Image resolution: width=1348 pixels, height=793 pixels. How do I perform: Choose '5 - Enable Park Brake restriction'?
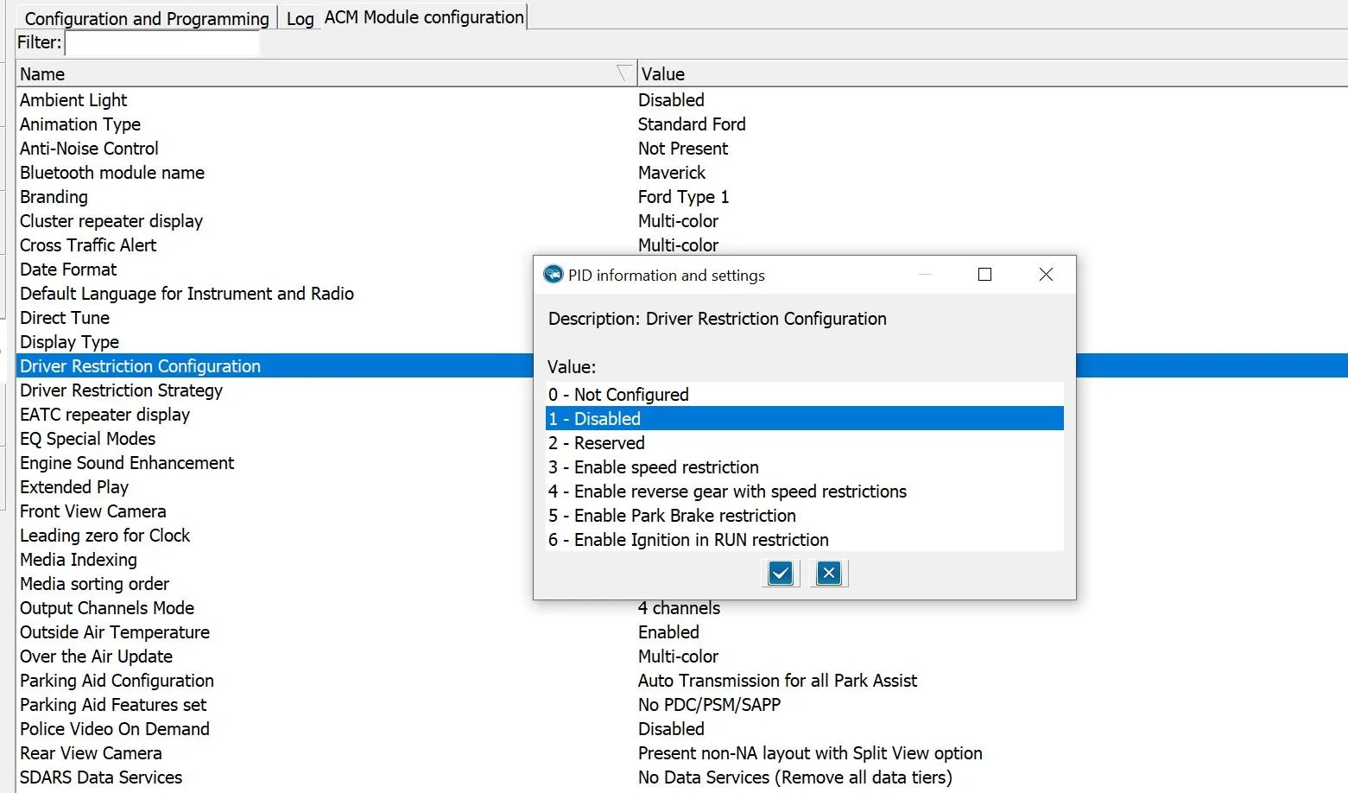(x=805, y=516)
